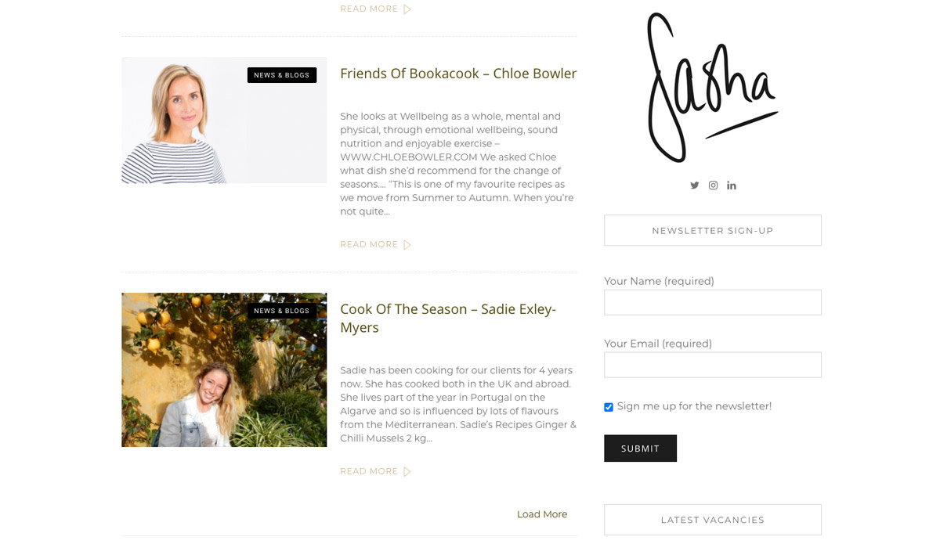The width and height of the screenshot is (940, 544).
Task: Open the Sadie lemon tree photo thumbnail
Action: pyautogui.click(x=224, y=370)
